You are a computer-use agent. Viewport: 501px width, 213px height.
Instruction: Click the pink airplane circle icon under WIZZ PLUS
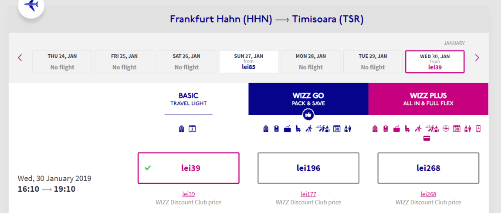446,129
